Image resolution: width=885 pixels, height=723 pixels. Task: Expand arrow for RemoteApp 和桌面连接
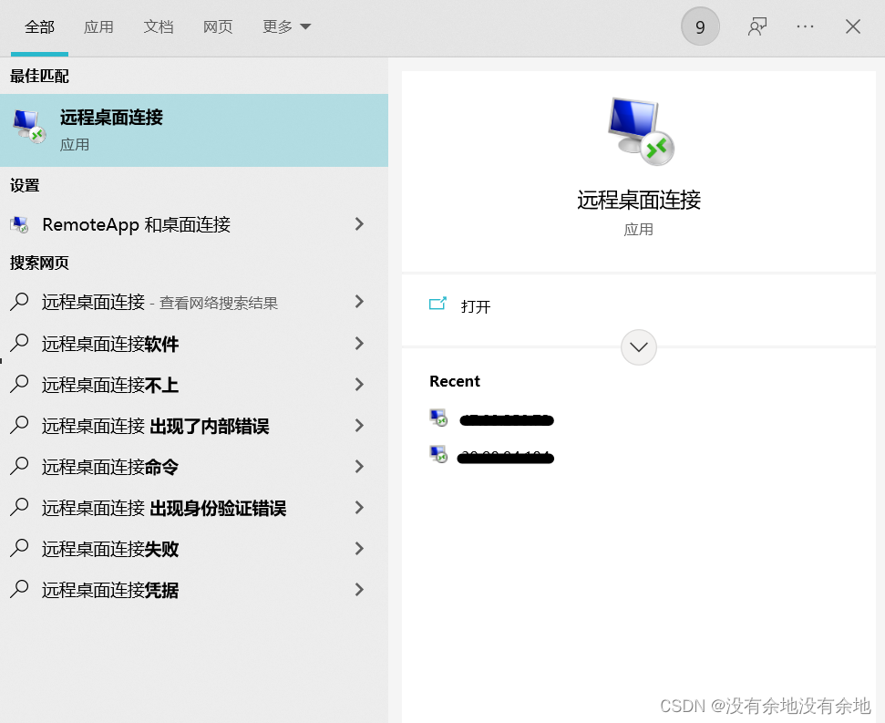point(359,224)
